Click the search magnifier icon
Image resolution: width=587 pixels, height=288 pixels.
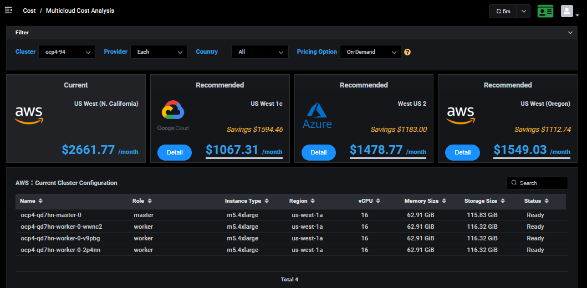[514, 183]
